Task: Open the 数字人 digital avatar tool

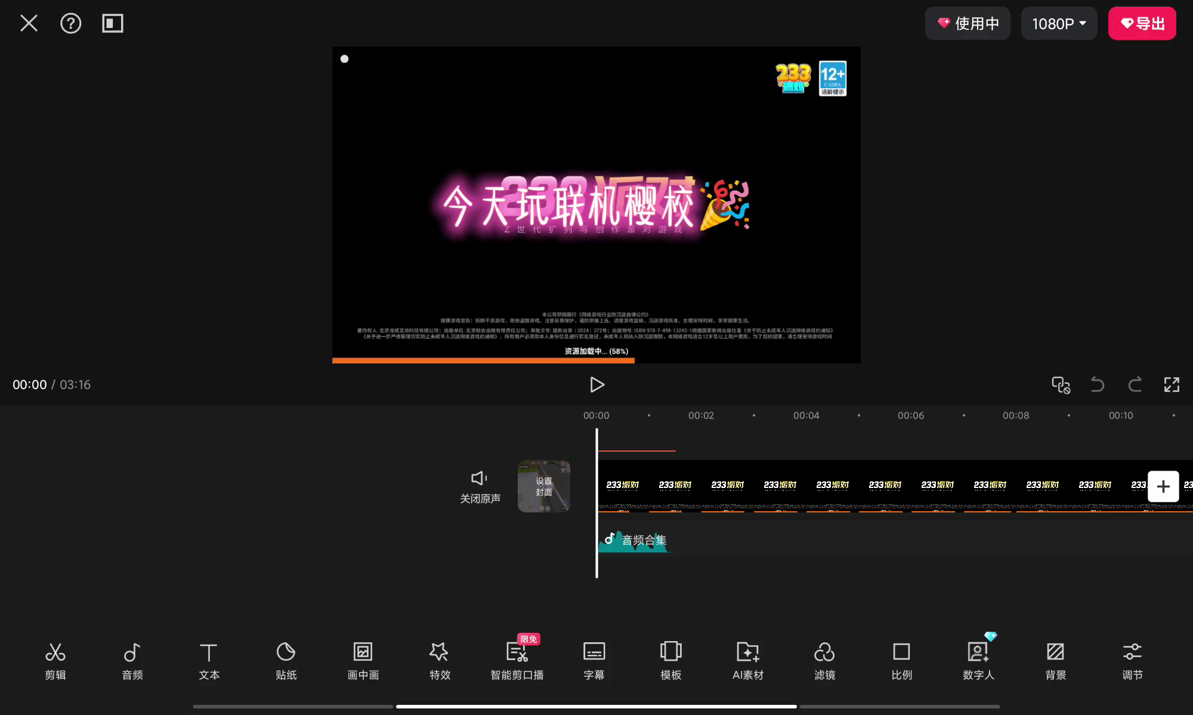Action: click(x=978, y=660)
